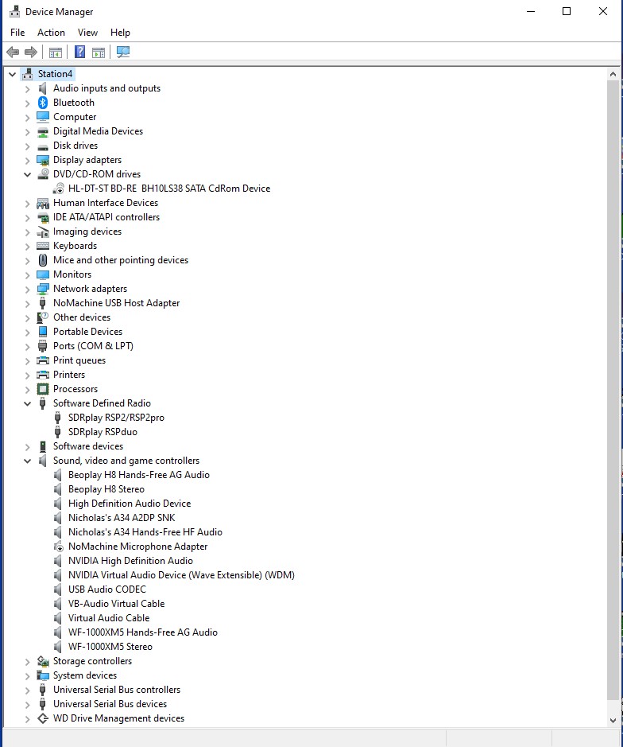Select Virtual Audio Cable entry

coord(109,618)
